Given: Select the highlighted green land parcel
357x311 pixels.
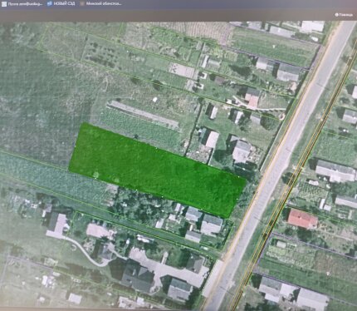Looking at the screenshot, I should (158, 170).
